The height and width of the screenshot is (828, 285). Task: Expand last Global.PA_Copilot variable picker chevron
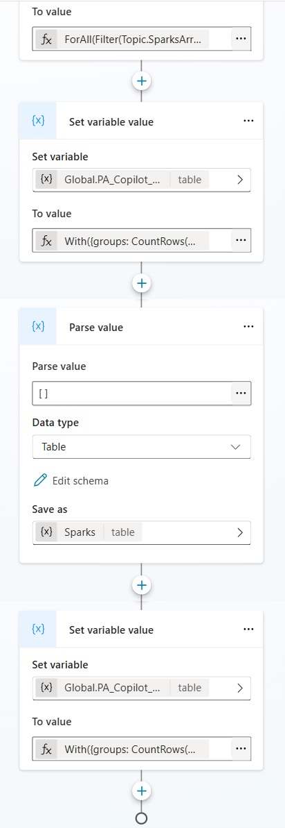click(240, 688)
